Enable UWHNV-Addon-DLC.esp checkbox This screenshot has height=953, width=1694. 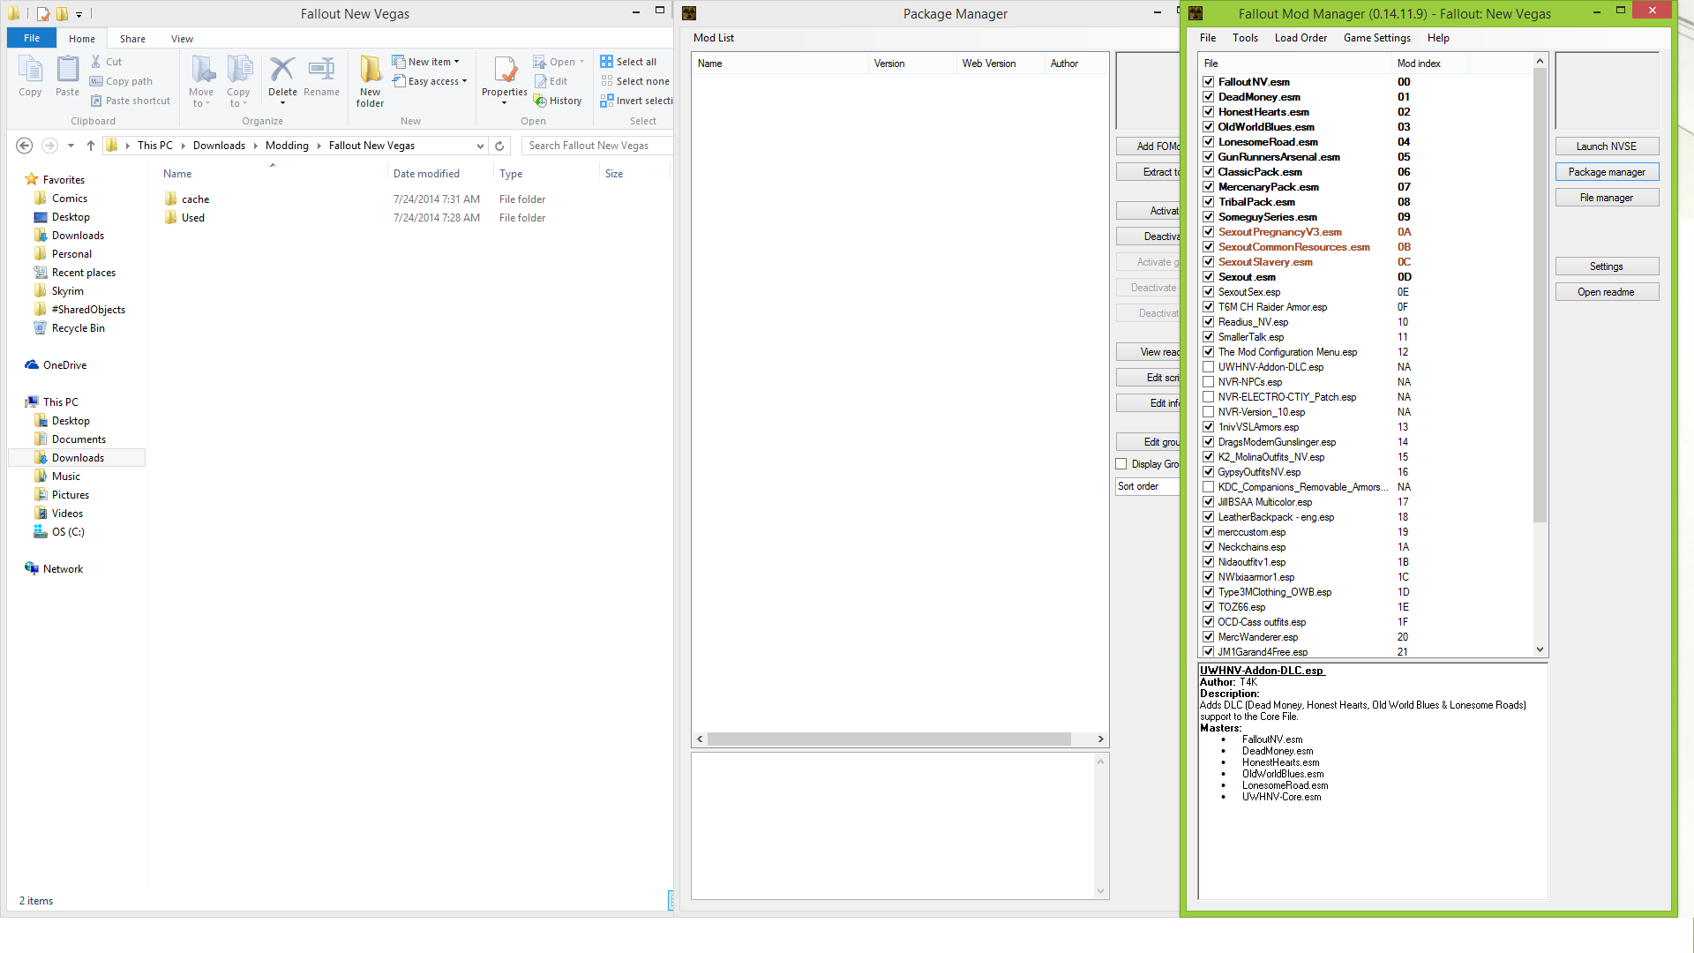(x=1208, y=367)
